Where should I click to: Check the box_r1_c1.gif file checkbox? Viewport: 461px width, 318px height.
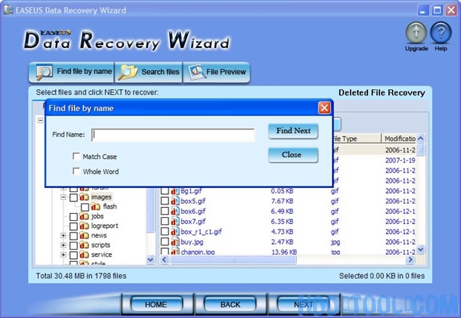pos(165,232)
